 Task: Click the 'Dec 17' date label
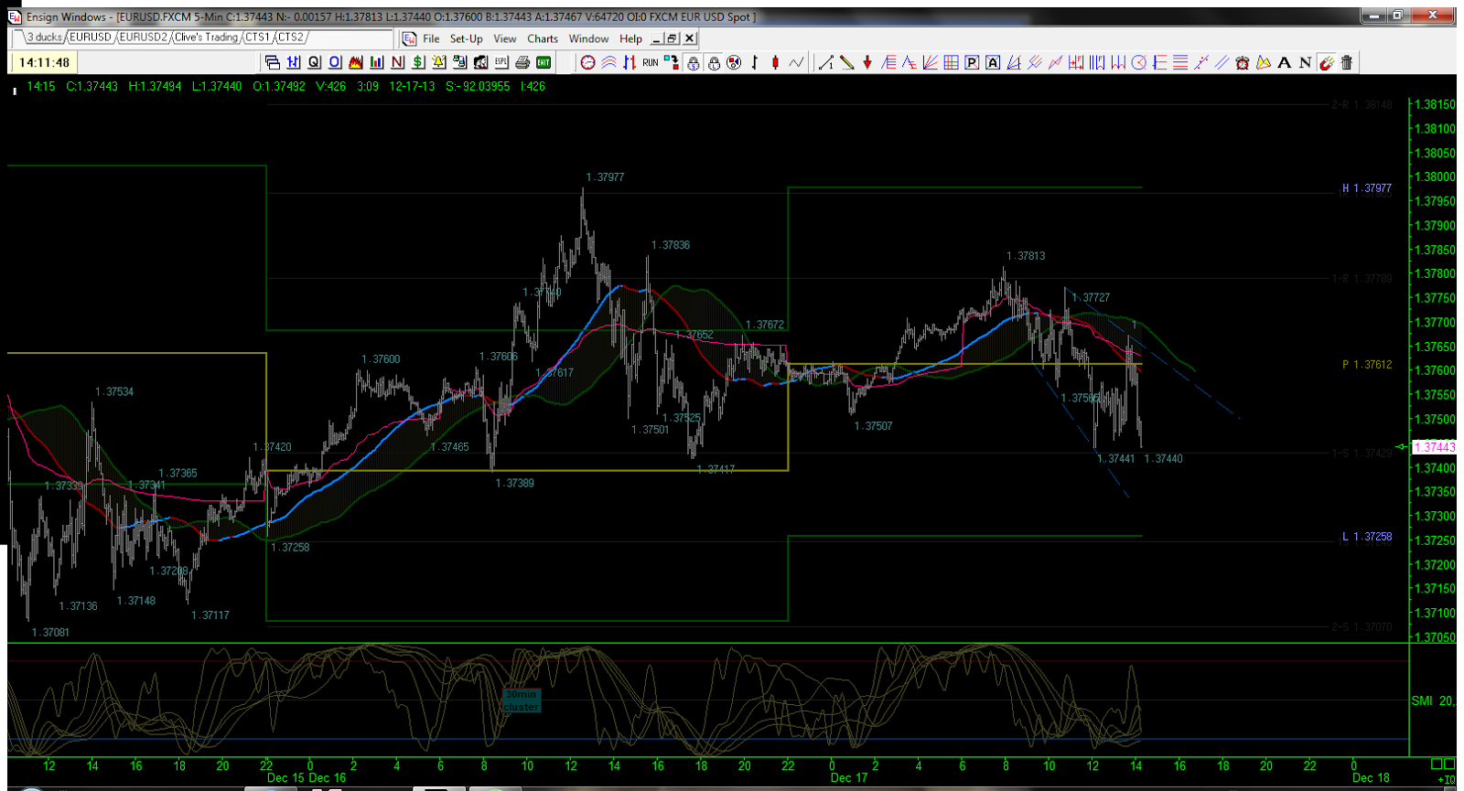(x=849, y=778)
